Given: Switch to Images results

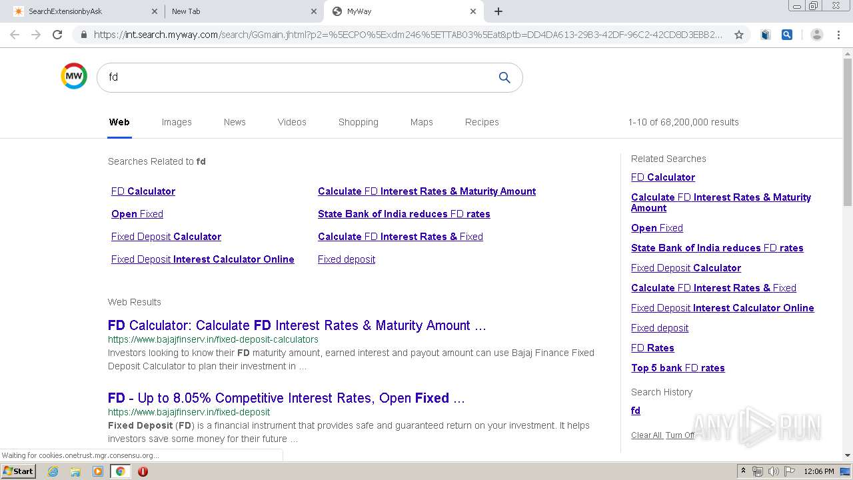Looking at the screenshot, I should [x=177, y=122].
